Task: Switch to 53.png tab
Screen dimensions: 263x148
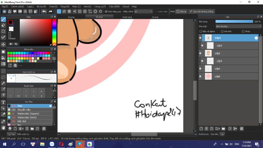Action: [71, 17]
